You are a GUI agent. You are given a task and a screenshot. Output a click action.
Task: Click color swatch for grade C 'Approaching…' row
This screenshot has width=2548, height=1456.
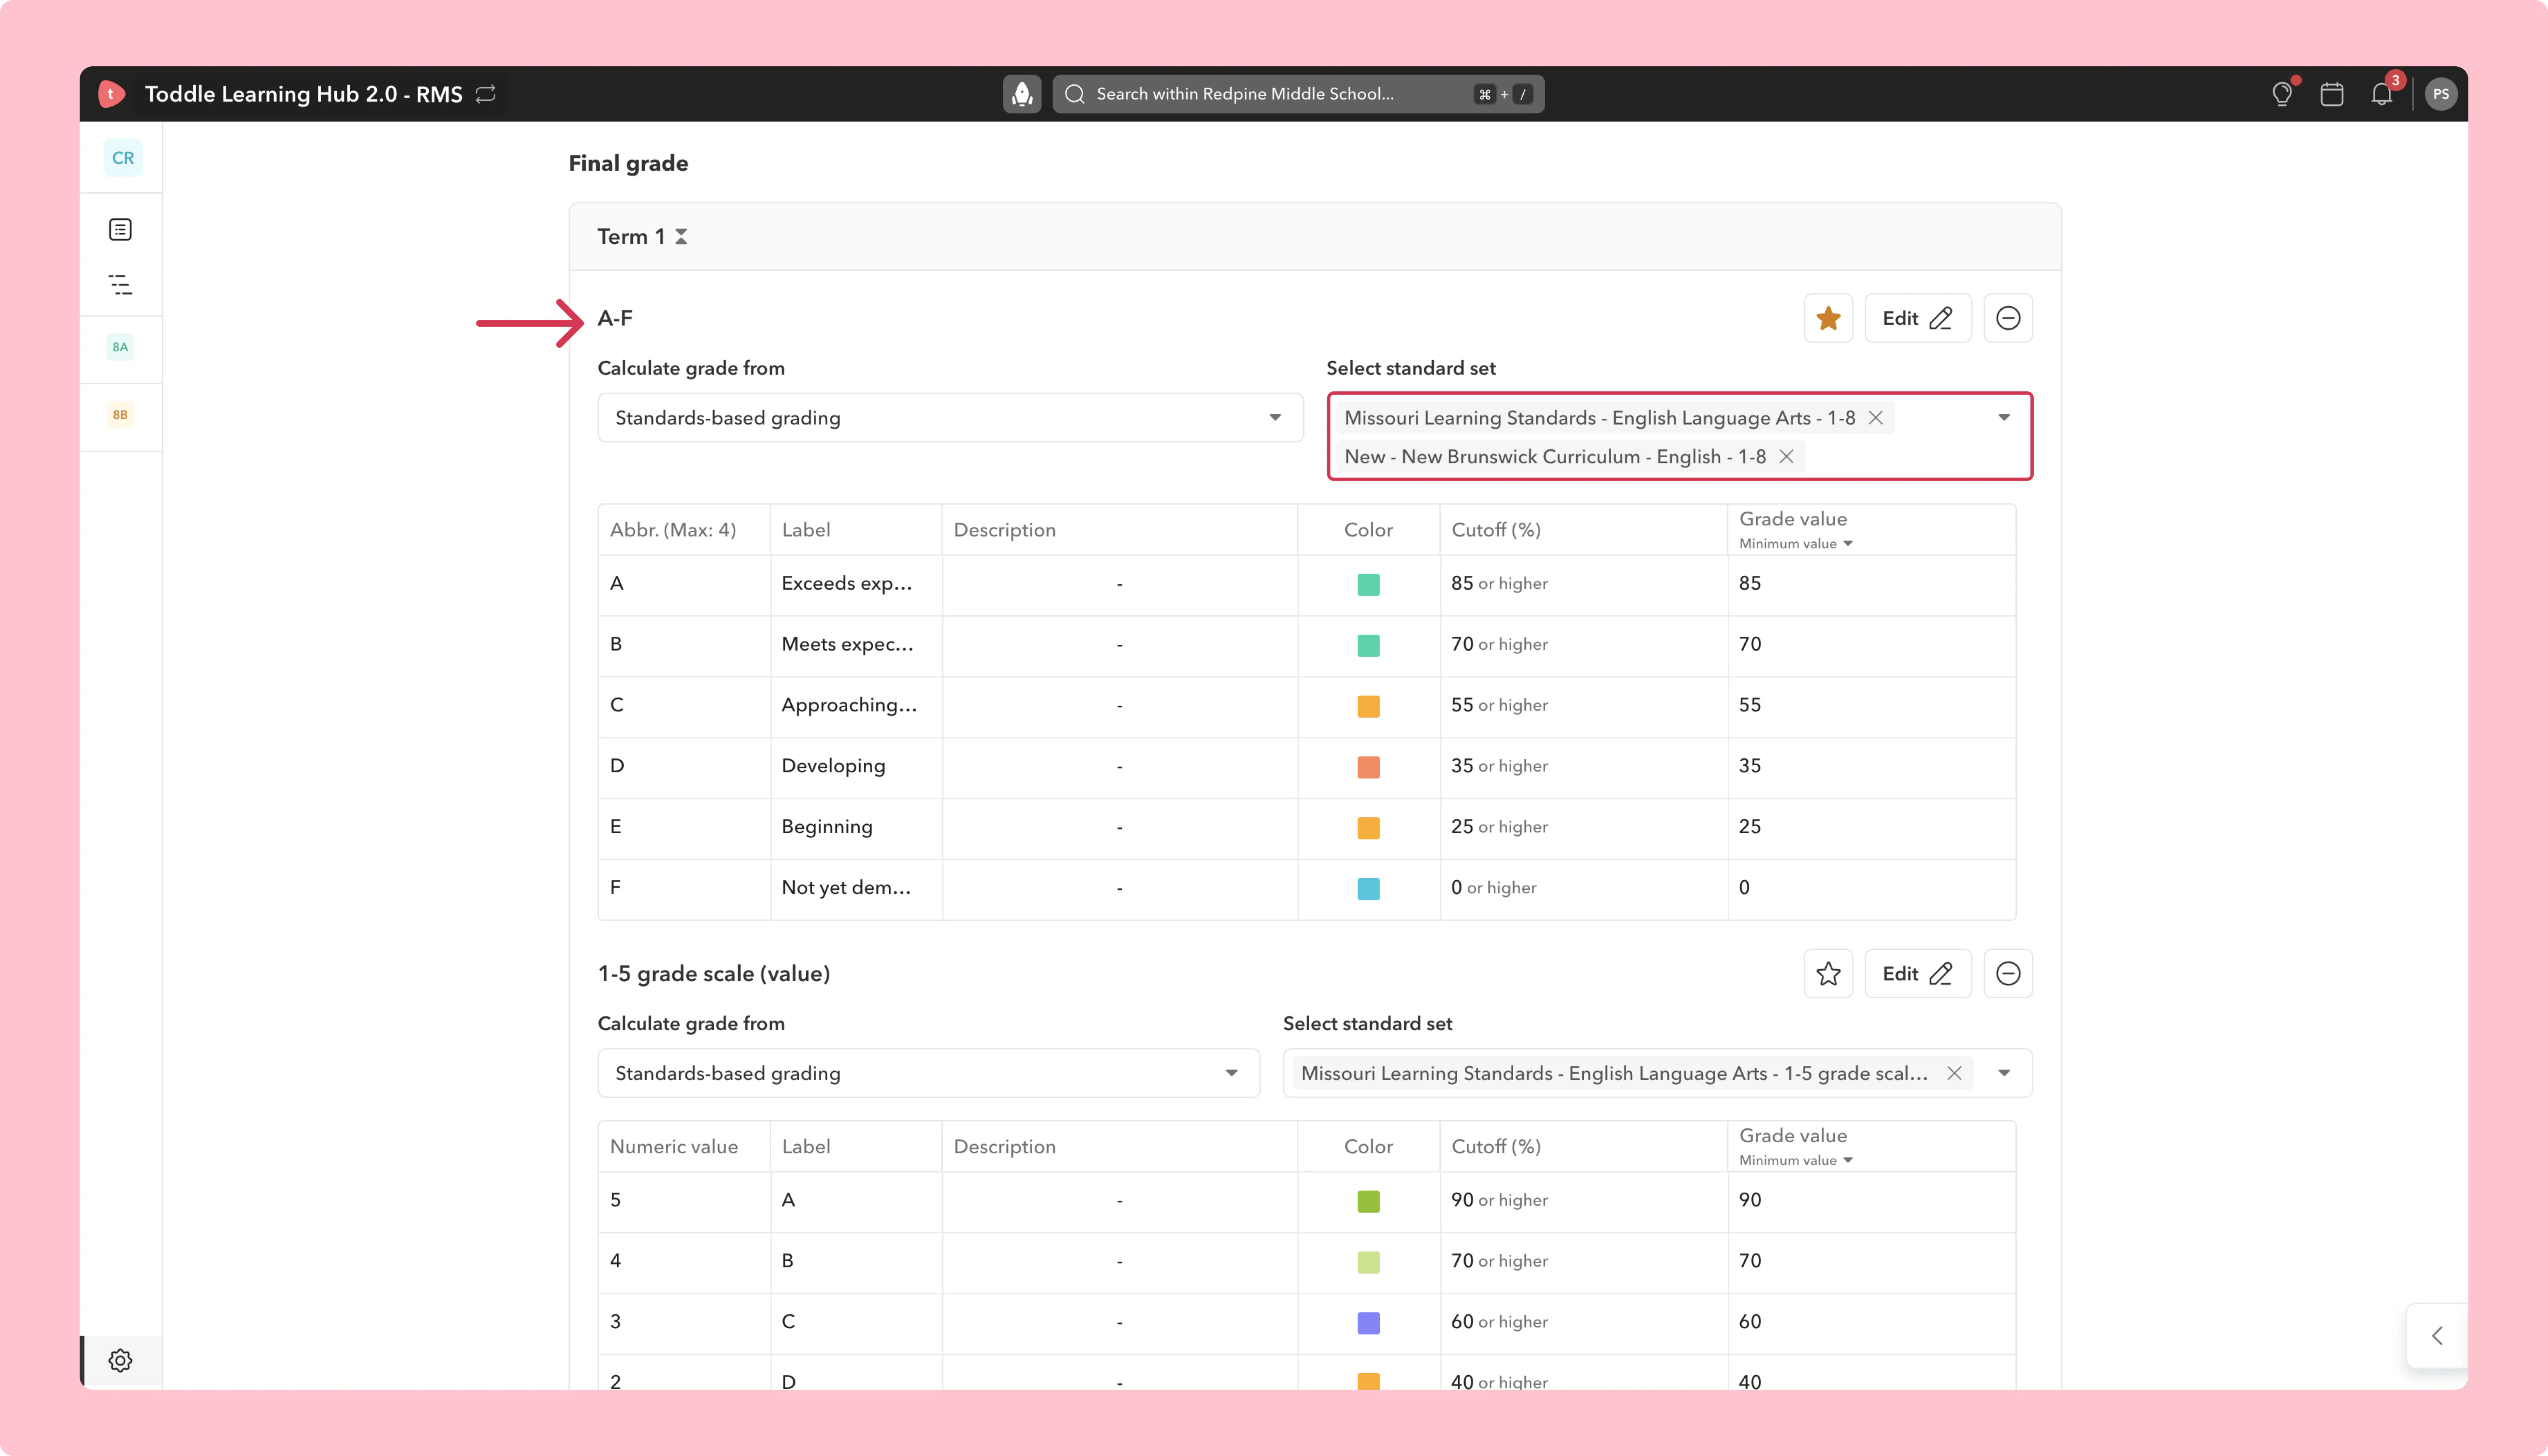(x=1368, y=707)
